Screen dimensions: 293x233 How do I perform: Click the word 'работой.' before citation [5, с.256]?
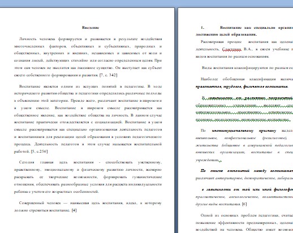pos(21,152)
